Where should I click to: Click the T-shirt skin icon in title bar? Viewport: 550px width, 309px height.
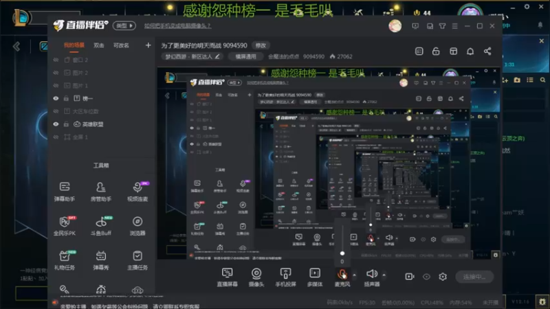click(442, 26)
